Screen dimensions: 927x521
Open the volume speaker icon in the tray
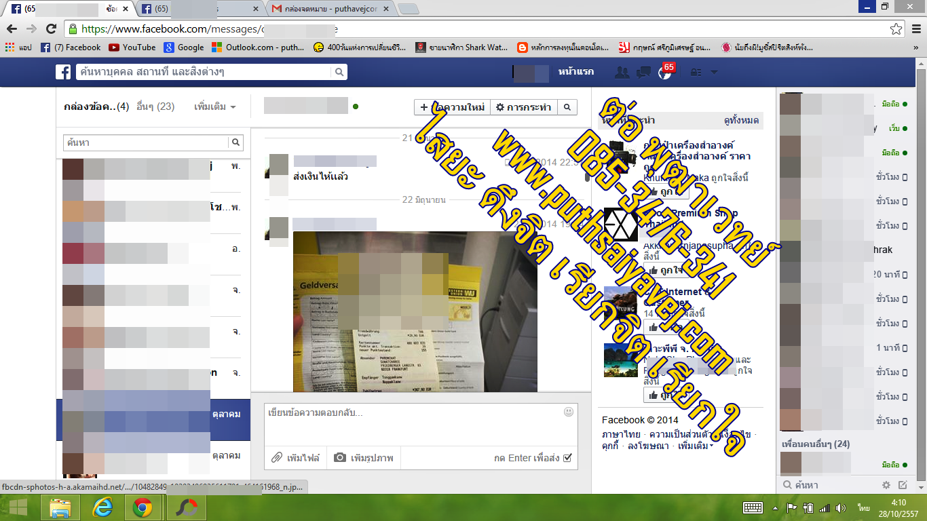pyautogui.click(x=841, y=507)
